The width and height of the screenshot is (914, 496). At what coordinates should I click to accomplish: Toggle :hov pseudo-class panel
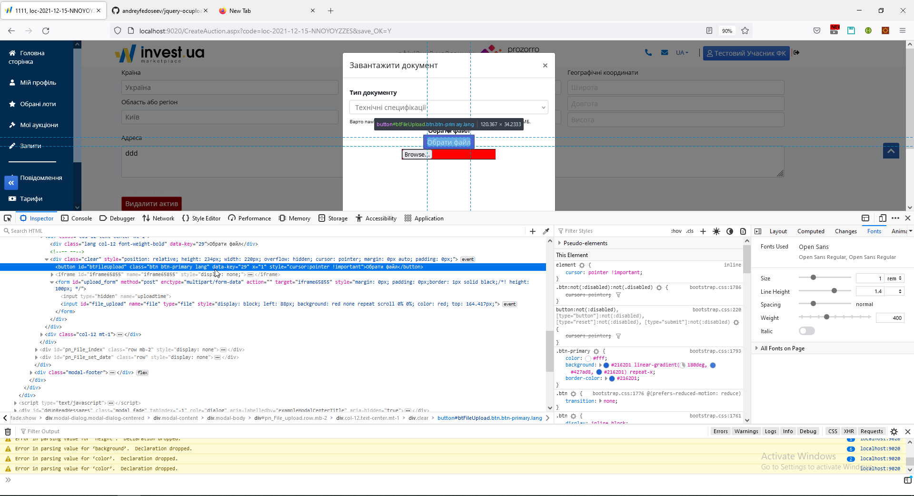click(x=676, y=231)
